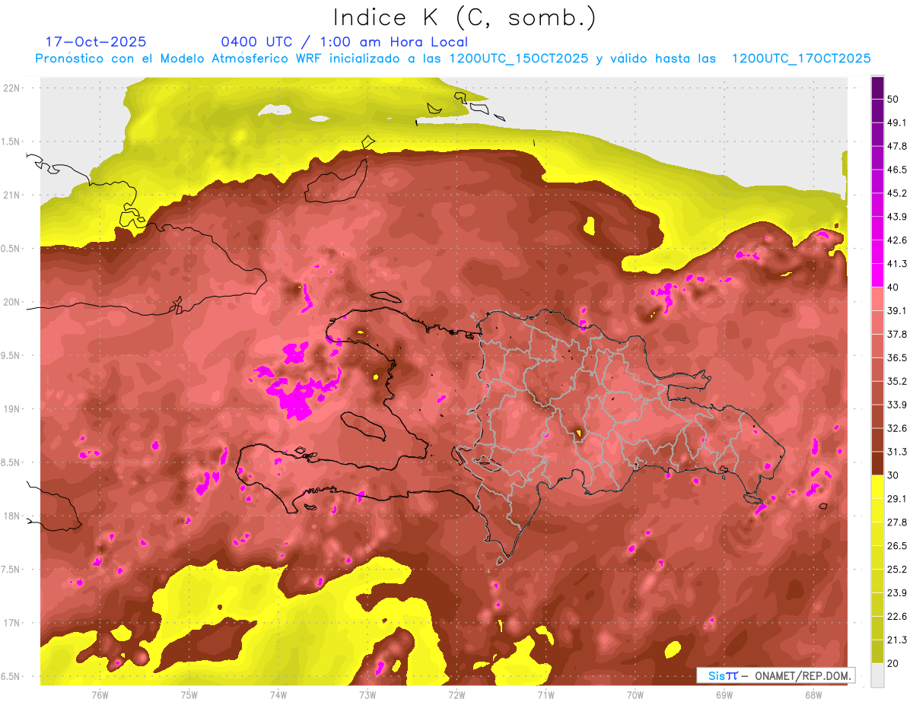Click the "42.6" value on the color scale
Viewport: 913px width, 705px height.
coord(897,241)
